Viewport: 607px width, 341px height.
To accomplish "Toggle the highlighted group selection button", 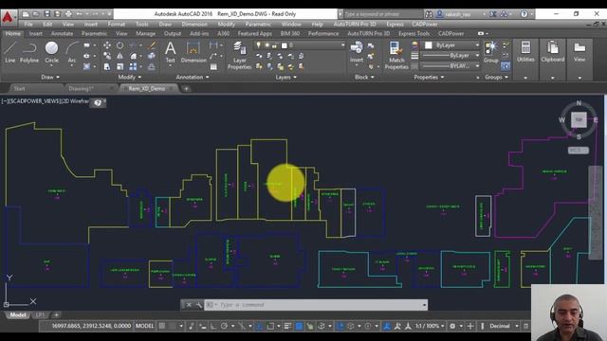I will click(506, 66).
